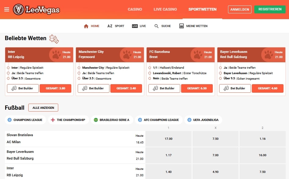The height and width of the screenshot is (179, 289).
Task: Open the Sportwetten tab
Action: 202,9
